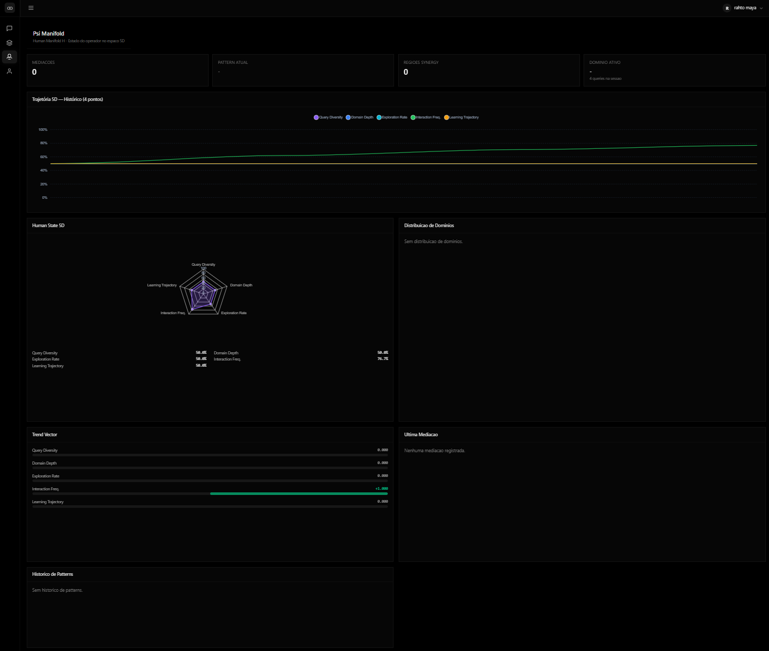Click the Historico de Patterns heading

[53, 574]
